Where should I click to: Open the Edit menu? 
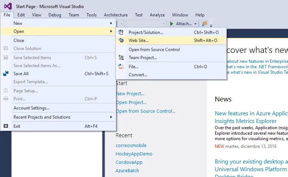tap(21, 15)
